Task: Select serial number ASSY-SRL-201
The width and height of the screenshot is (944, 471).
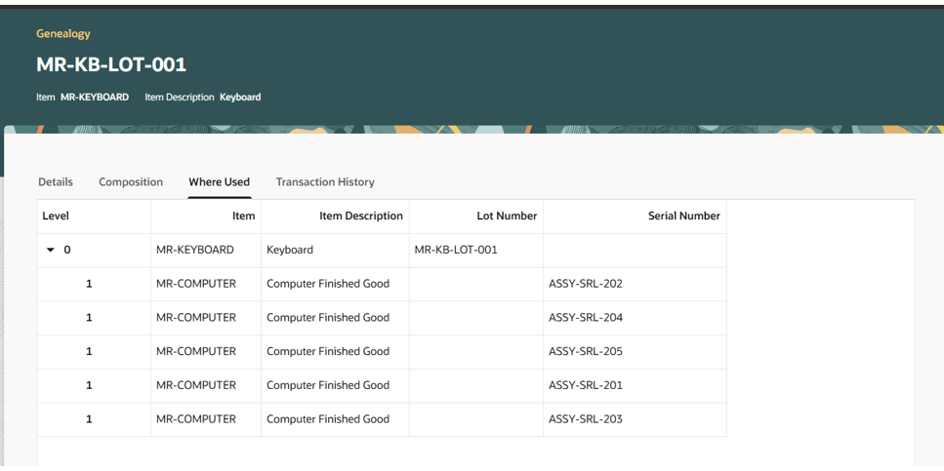Action: (586, 385)
